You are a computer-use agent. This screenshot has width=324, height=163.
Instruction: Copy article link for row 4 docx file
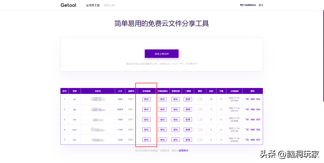tap(146, 130)
